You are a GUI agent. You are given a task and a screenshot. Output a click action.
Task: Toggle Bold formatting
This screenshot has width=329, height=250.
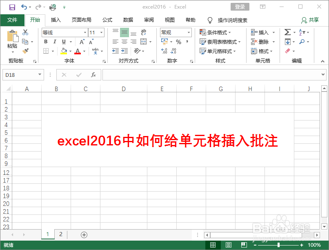[46, 42]
